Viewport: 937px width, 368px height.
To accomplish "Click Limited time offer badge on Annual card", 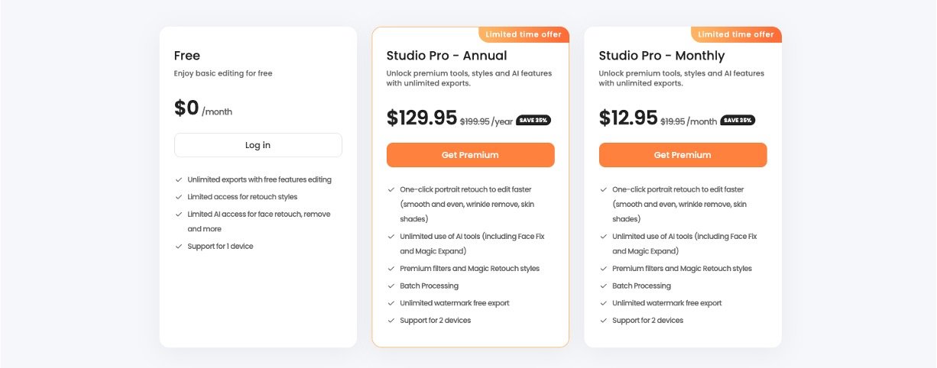I will (524, 34).
